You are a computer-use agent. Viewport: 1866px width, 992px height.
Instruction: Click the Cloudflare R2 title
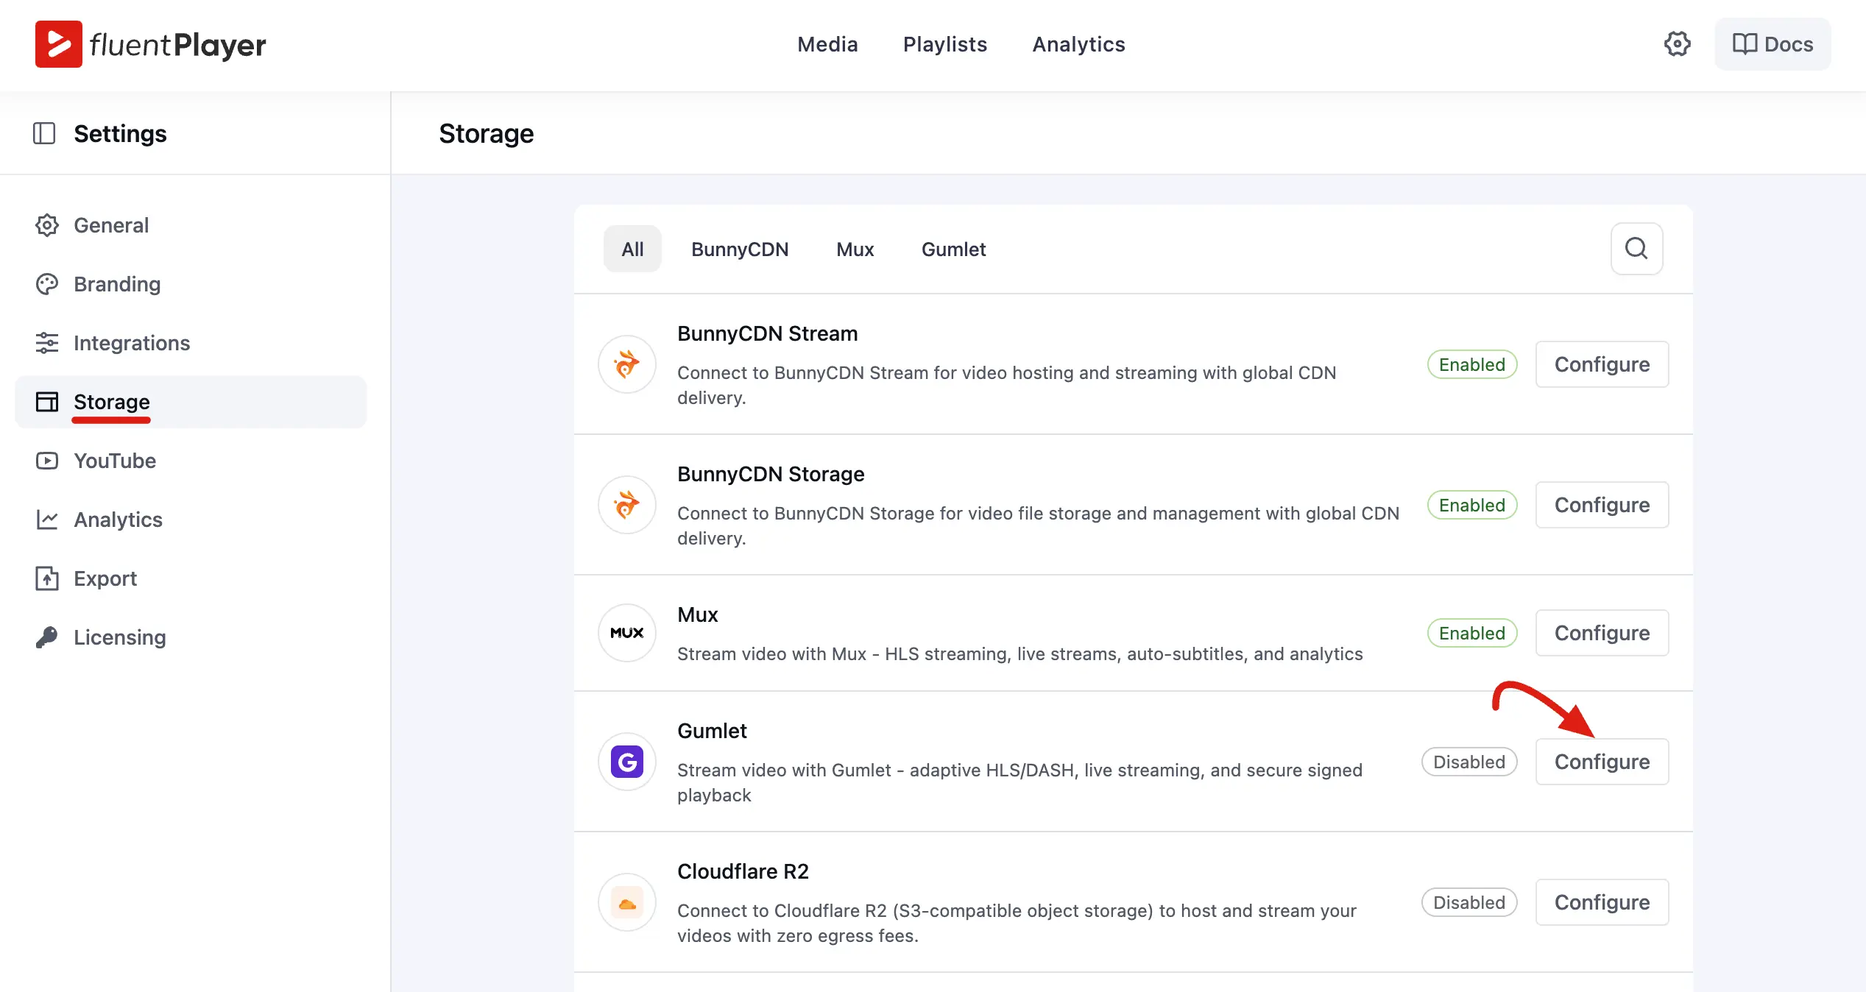(x=743, y=871)
